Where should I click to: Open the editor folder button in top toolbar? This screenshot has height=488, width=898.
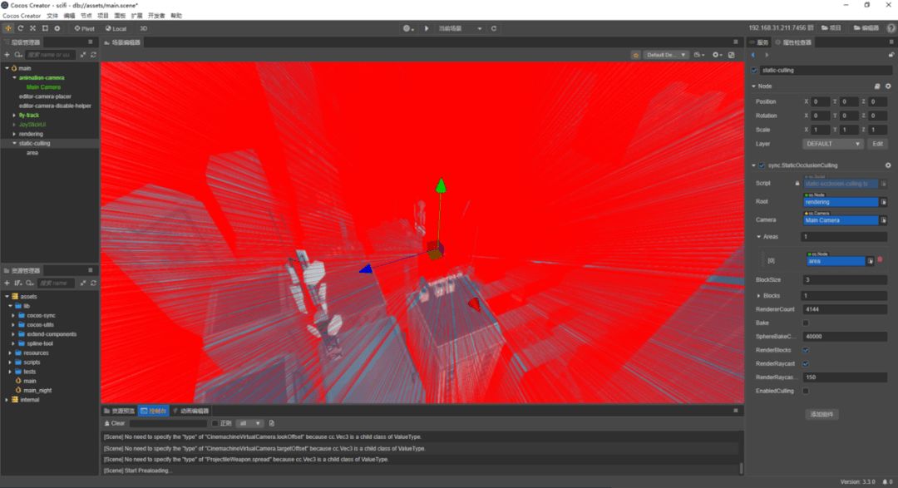(x=866, y=28)
